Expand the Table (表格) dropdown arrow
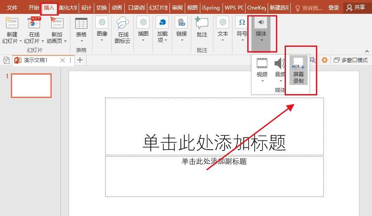This screenshot has height=216, width=372. pyautogui.click(x=82, y=41)
